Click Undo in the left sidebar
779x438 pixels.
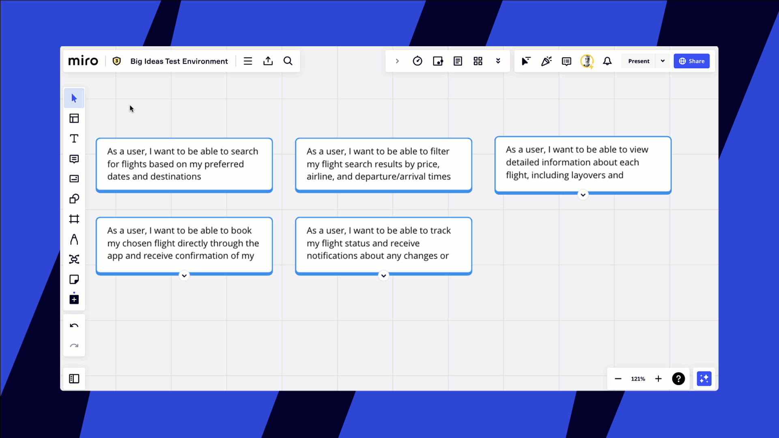click(74, 324)
